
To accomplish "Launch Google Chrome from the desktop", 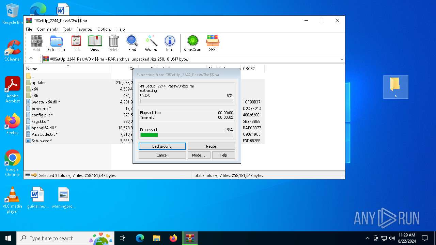I will tap(12, 163).
